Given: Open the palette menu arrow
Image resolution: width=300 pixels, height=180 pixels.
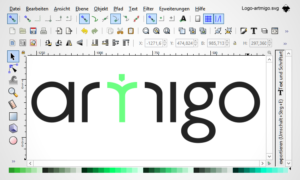Looking at the screenshot, I should pos(290,169).
